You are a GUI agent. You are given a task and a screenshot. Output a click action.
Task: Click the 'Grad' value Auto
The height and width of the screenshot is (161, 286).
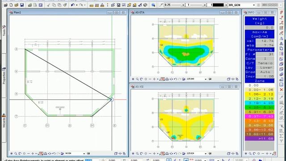tap(265, 72)
